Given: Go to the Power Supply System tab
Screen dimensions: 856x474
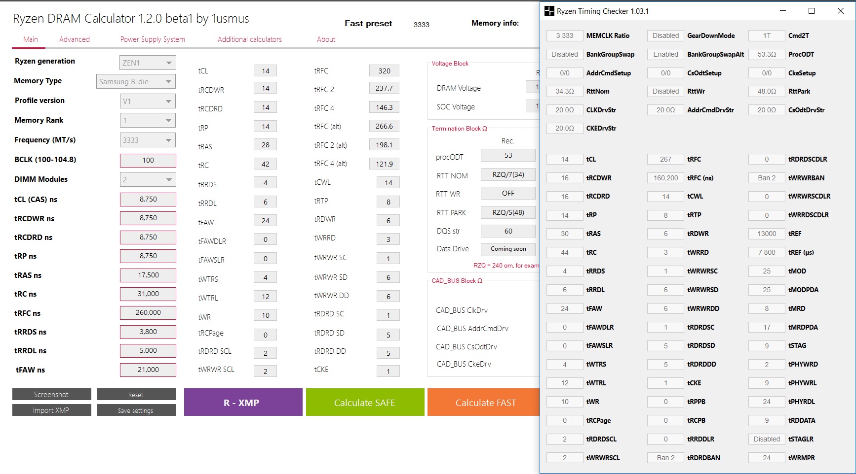Looking at the screenshot, I should point(153,39).
